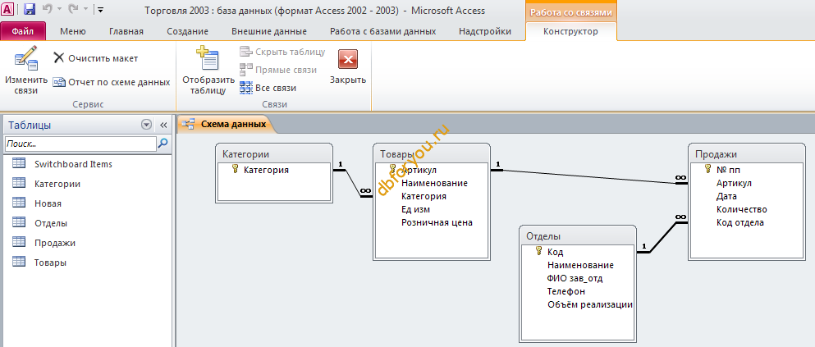This screenshot has width=815, height=347.
Task: Switch to the Создание ribbon tab
Action: pyautogui.click(x=188, y=31)
